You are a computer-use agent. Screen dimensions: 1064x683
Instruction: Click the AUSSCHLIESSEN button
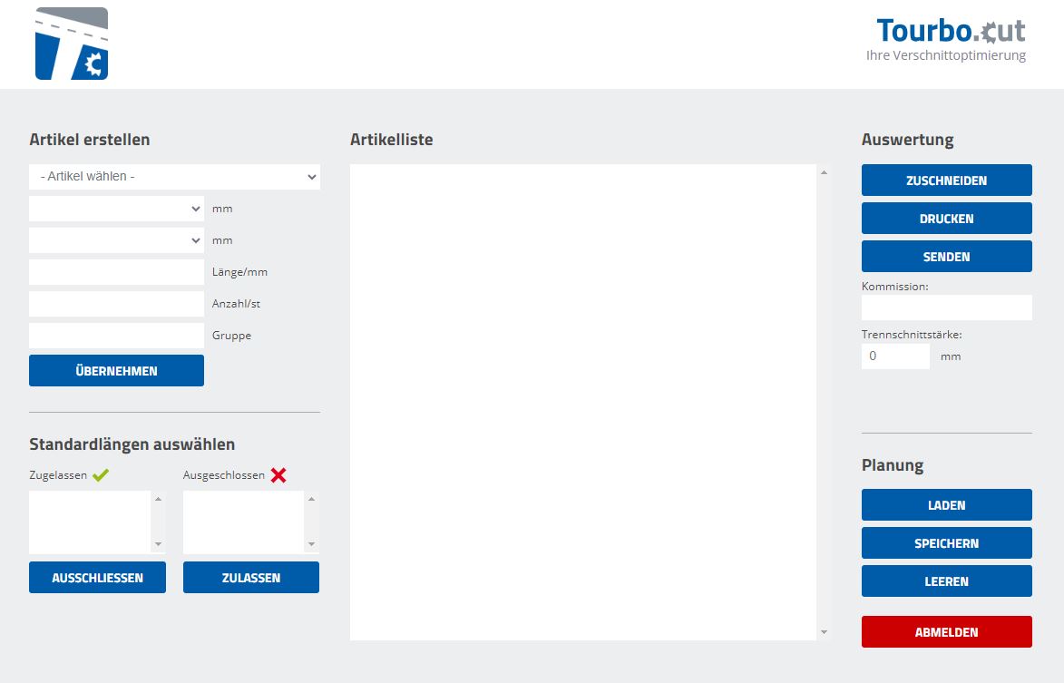point(97,577)
